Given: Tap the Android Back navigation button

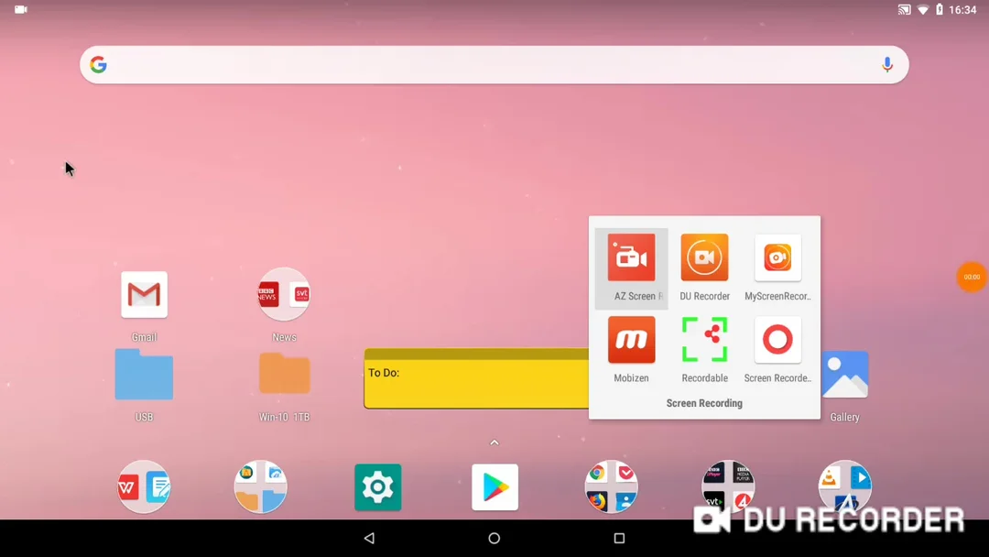Looking at the screenshot, I should pos(370,538).
